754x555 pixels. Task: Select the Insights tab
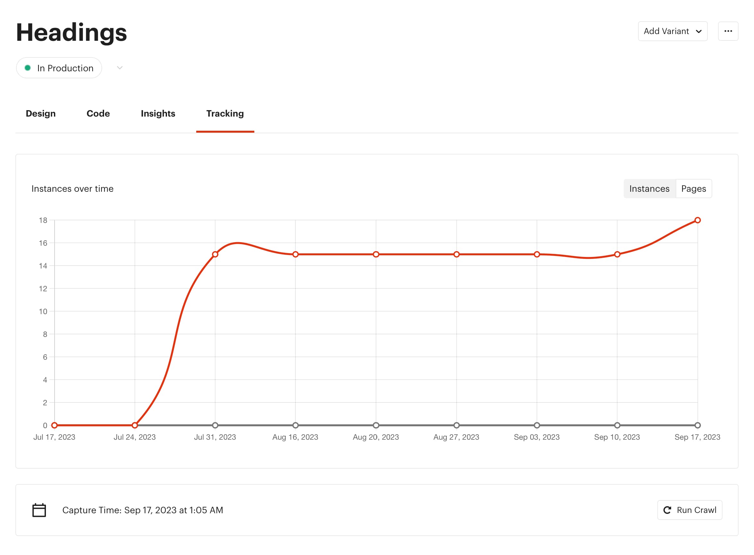coord(158,114)
